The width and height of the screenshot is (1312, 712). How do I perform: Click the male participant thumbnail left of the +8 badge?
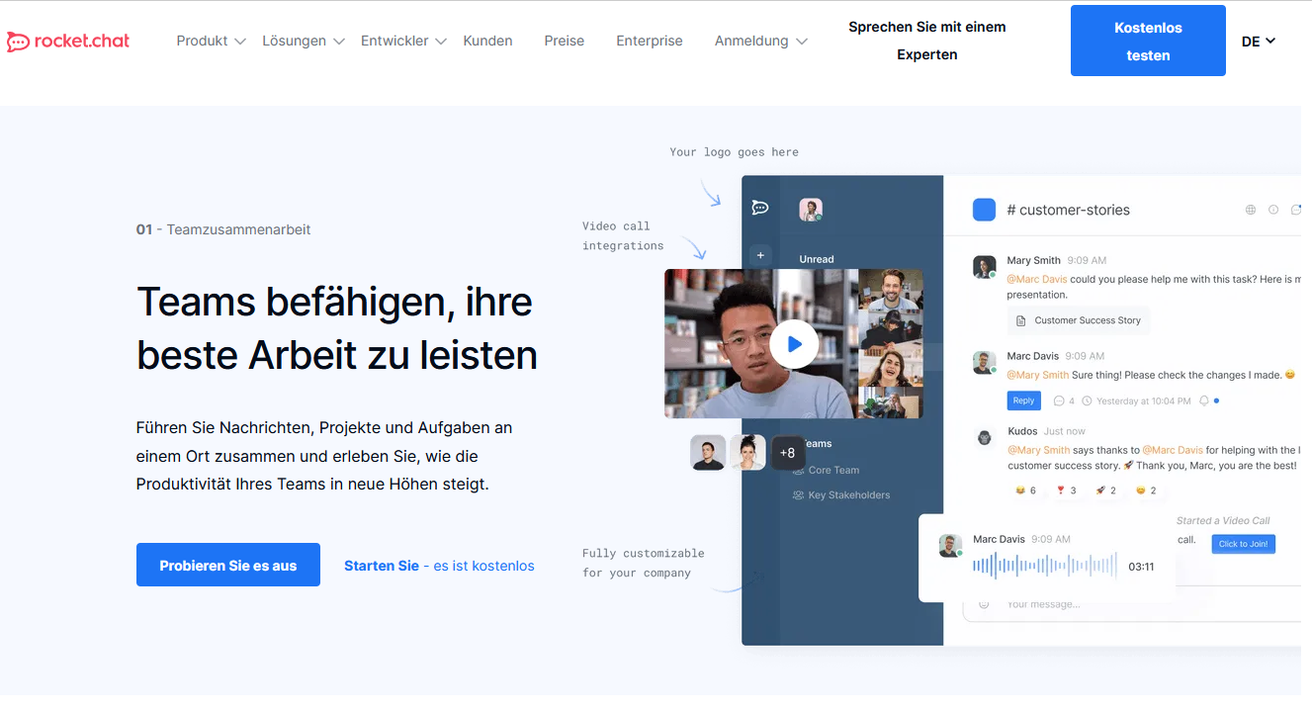click(x=708, y=453)
